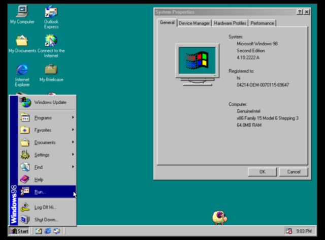Click the registered name 'hi'

click(x=238, y=78)
